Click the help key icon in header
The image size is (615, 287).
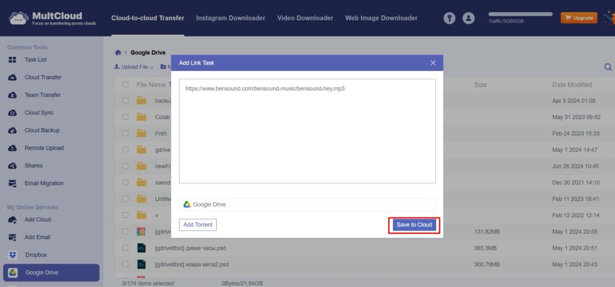[x=449, y=18]
